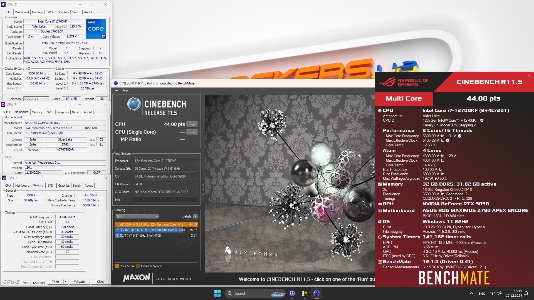Image resolution: width=534 pixels, height=300 pixels.
Task: Open the File menu in Cinebench
Action: (x=116, y=90)
